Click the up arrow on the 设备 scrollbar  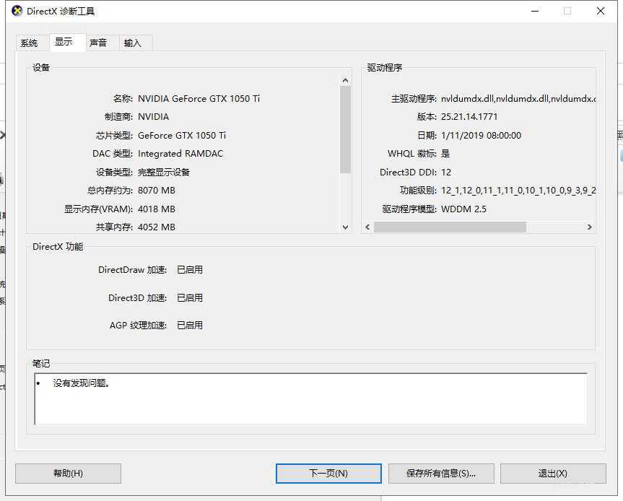tap(345, 79)
